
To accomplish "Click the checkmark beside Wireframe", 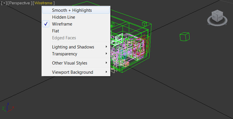I will click(x=46, y=24).
